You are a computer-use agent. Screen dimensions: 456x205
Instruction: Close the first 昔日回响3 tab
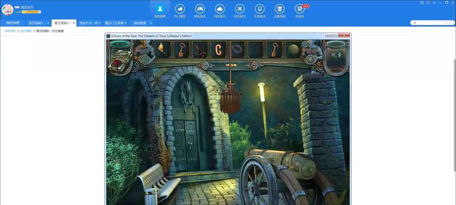pyautogui.click(x=48, y=23)
